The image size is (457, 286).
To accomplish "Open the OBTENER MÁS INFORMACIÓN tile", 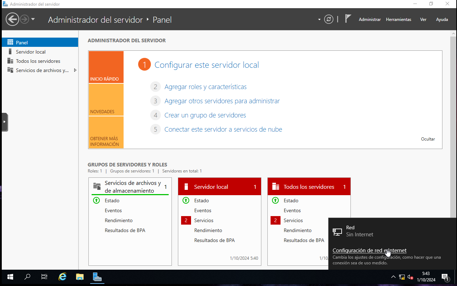I will 106,132.
